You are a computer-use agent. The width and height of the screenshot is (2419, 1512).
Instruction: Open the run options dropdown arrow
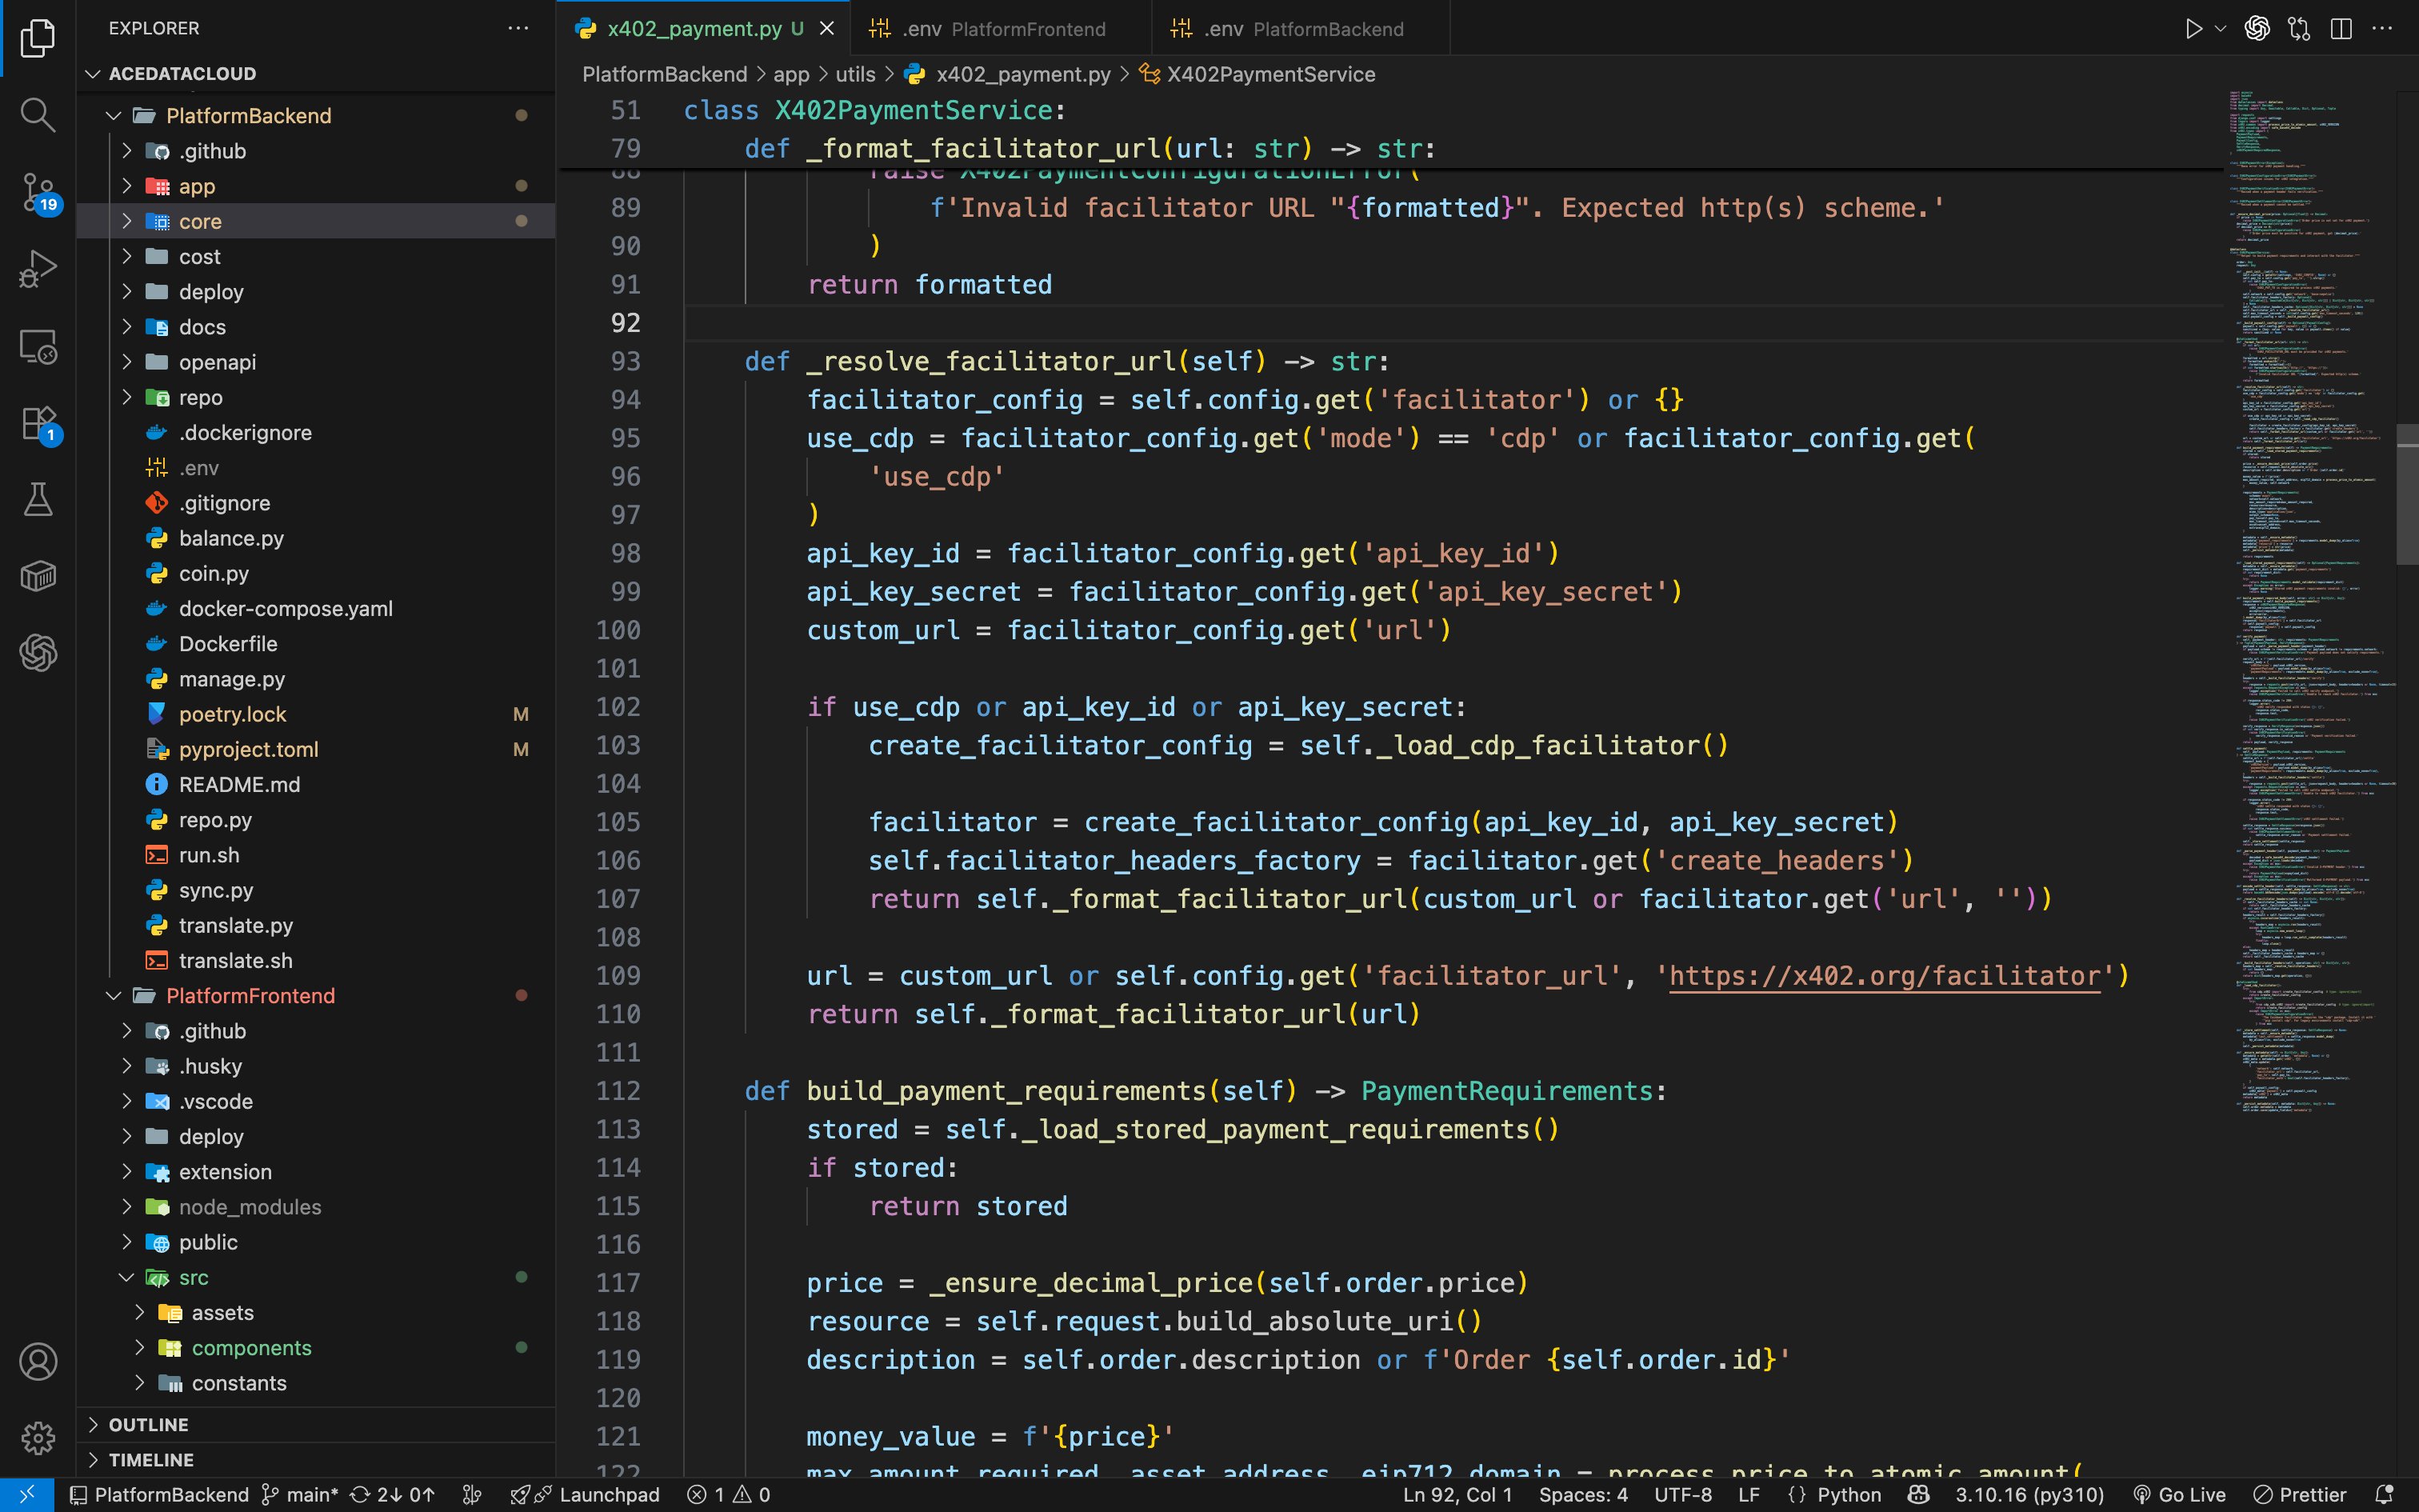(x=2220, y=29)
